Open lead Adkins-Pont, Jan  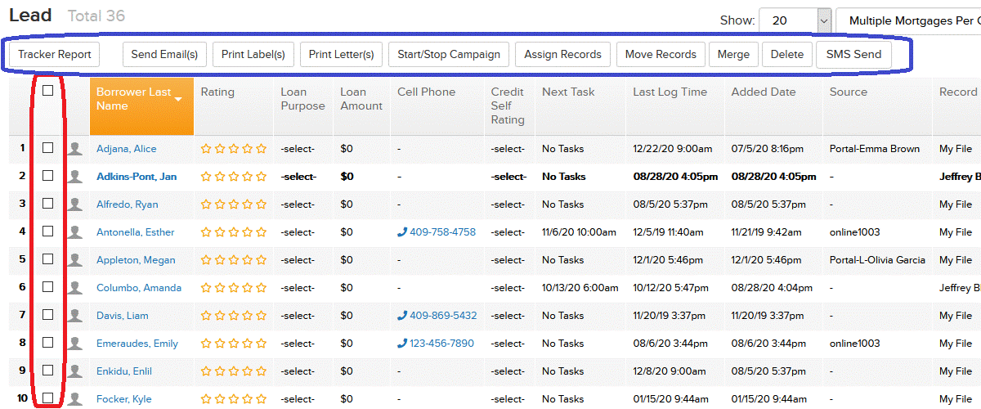pyautogui.click(x=137, y=177)
